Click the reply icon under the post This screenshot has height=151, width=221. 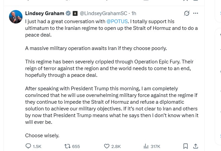[29, 146]
